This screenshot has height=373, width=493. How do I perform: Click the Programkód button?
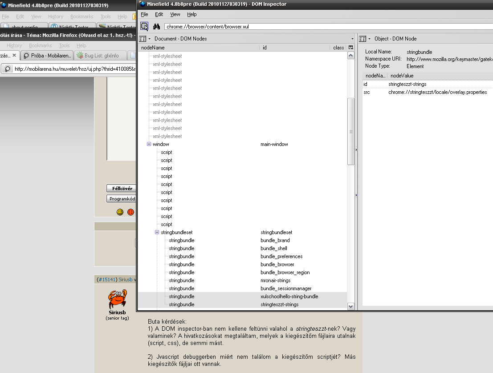click(x=122, y=199)
